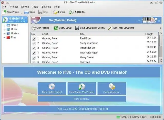This screenshot has height=120, width=164.
Task: Select the Gabriel, Peter audio CD device
Action: 15,19
